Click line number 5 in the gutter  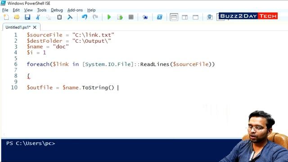[x=16, y=58]
